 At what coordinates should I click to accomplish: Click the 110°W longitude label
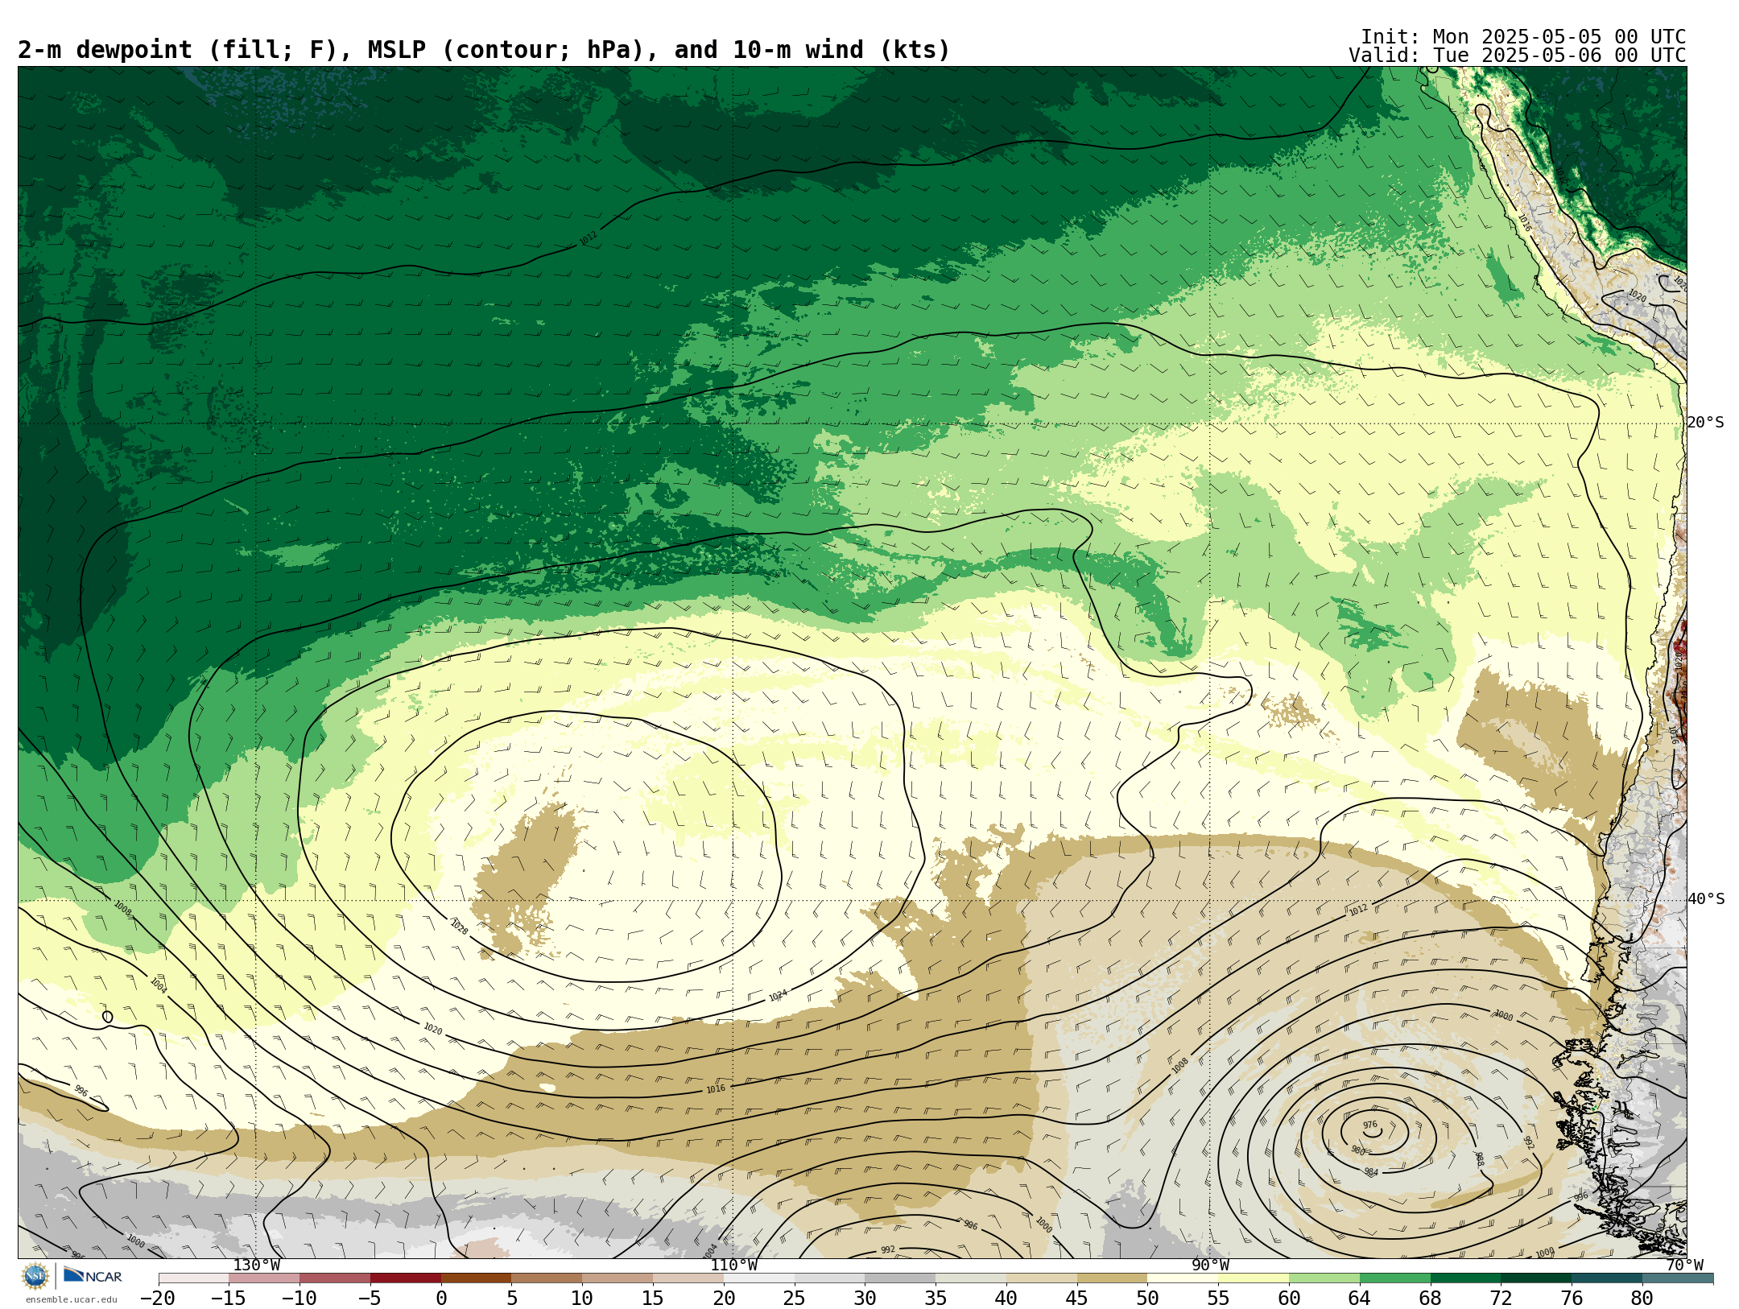pyautogui.click(x=733, y=1266)
